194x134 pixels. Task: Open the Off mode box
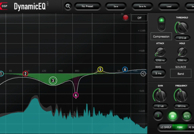pos(139,18)
